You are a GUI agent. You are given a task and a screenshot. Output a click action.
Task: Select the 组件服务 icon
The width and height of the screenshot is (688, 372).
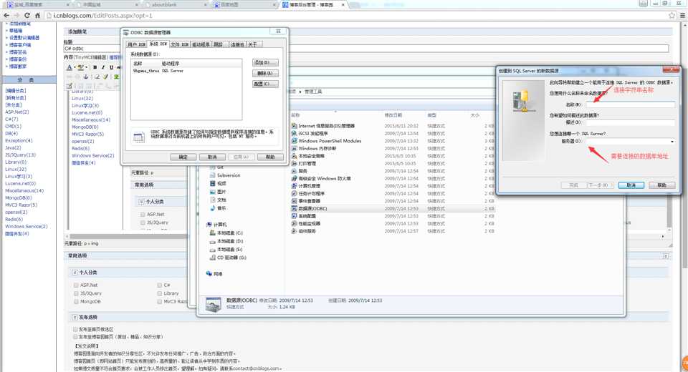(294, 231)
